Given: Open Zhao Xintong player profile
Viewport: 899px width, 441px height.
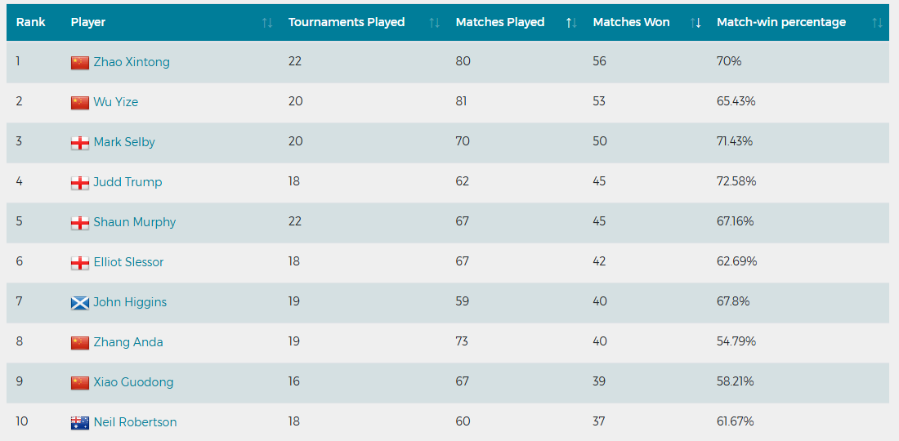Looking at the screenshot, I should pos(132,62).
